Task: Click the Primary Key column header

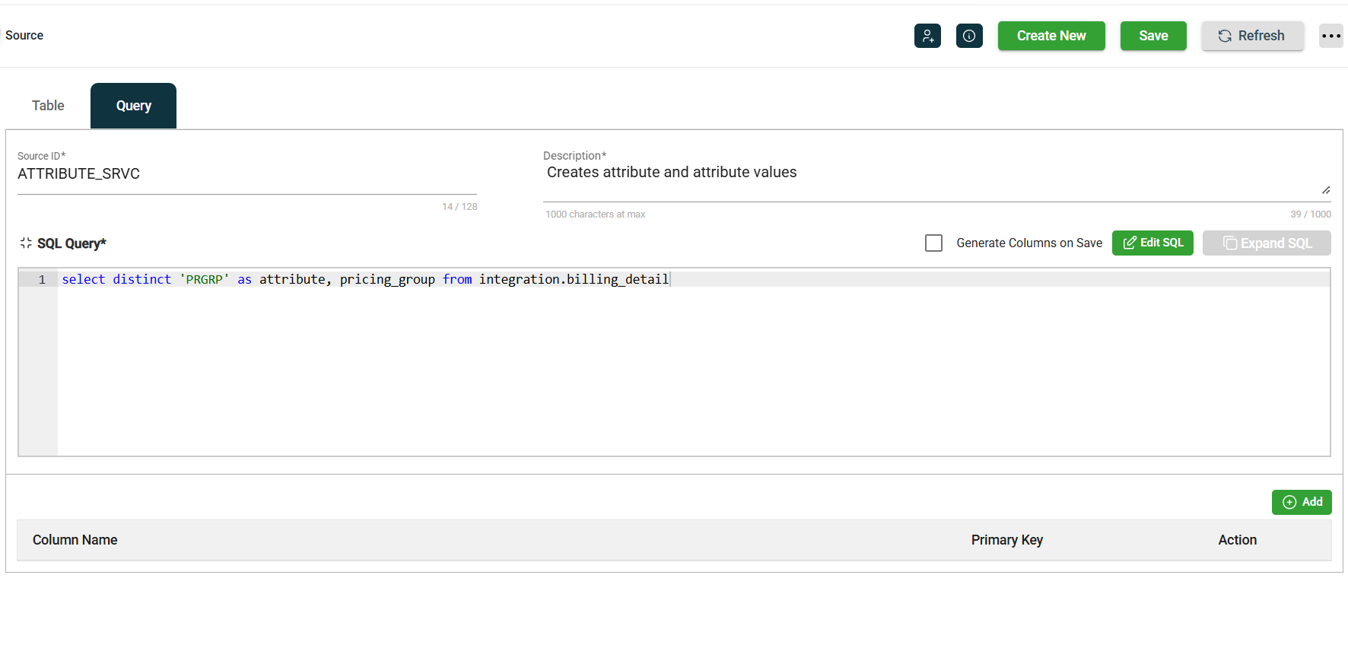Action: pyautogui.click(x=1006, y=540)
